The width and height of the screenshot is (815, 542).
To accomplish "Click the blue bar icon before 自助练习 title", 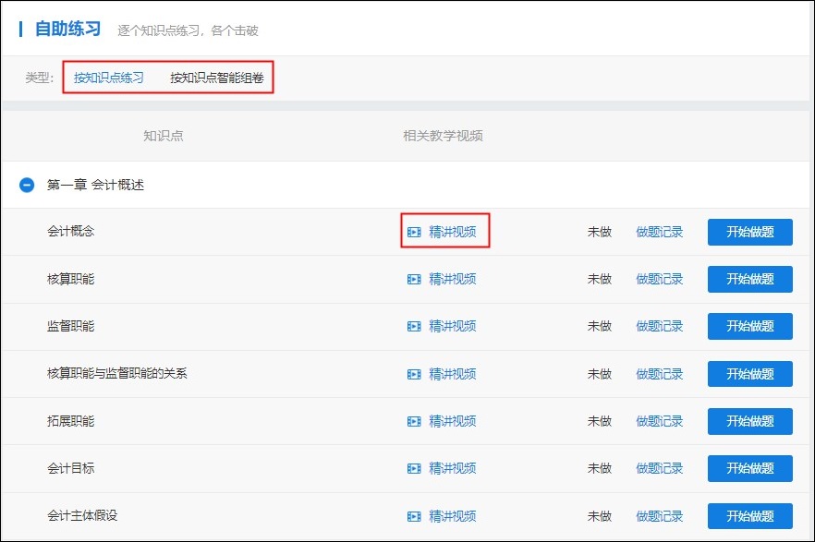I will click(23, 28).
